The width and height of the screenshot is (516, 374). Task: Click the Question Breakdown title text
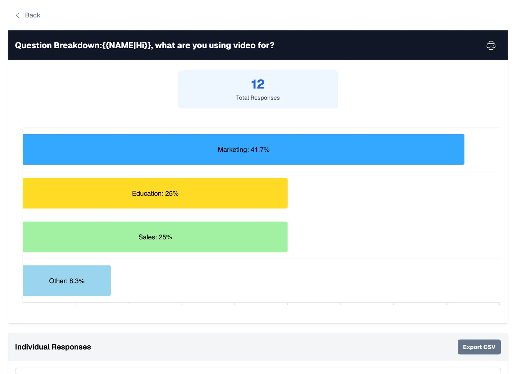[x=144, y=45]
